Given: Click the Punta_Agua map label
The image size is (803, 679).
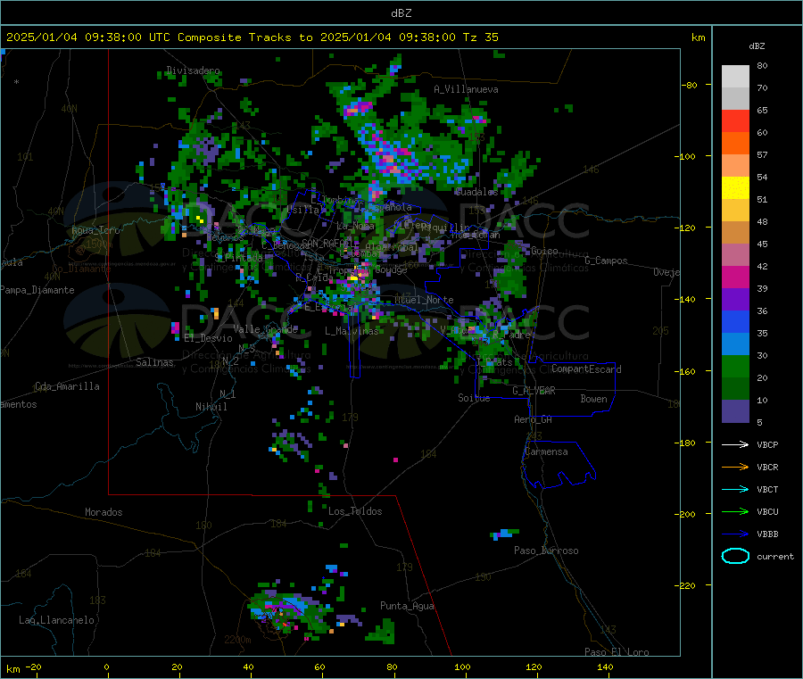Looking at the screenshot, I should point(407,606).
